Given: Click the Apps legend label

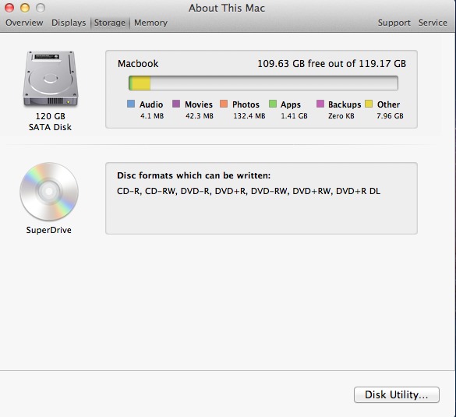Looking at the screenshot, I should tap(291, 104).
